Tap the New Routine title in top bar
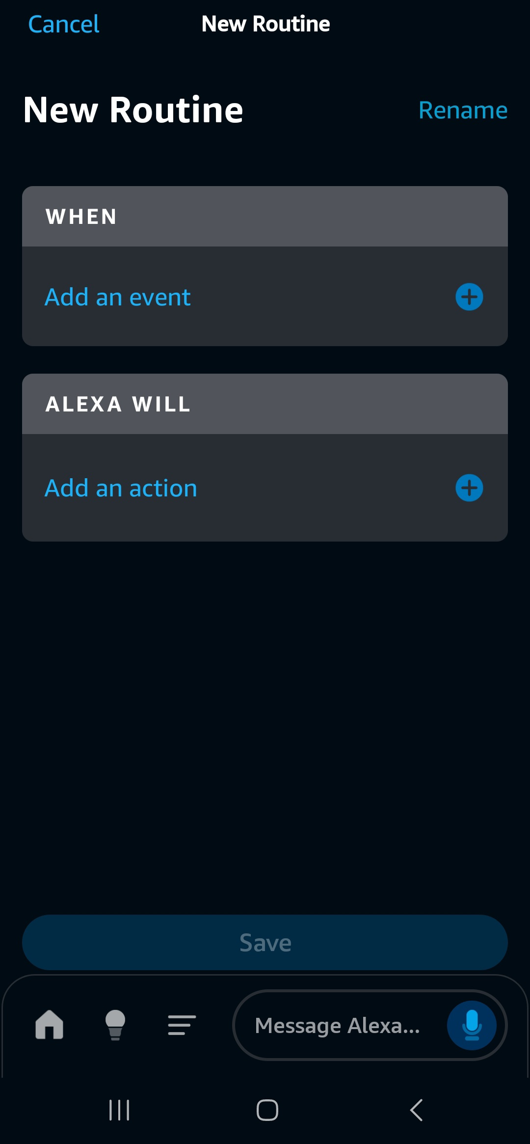 point(265,24)
